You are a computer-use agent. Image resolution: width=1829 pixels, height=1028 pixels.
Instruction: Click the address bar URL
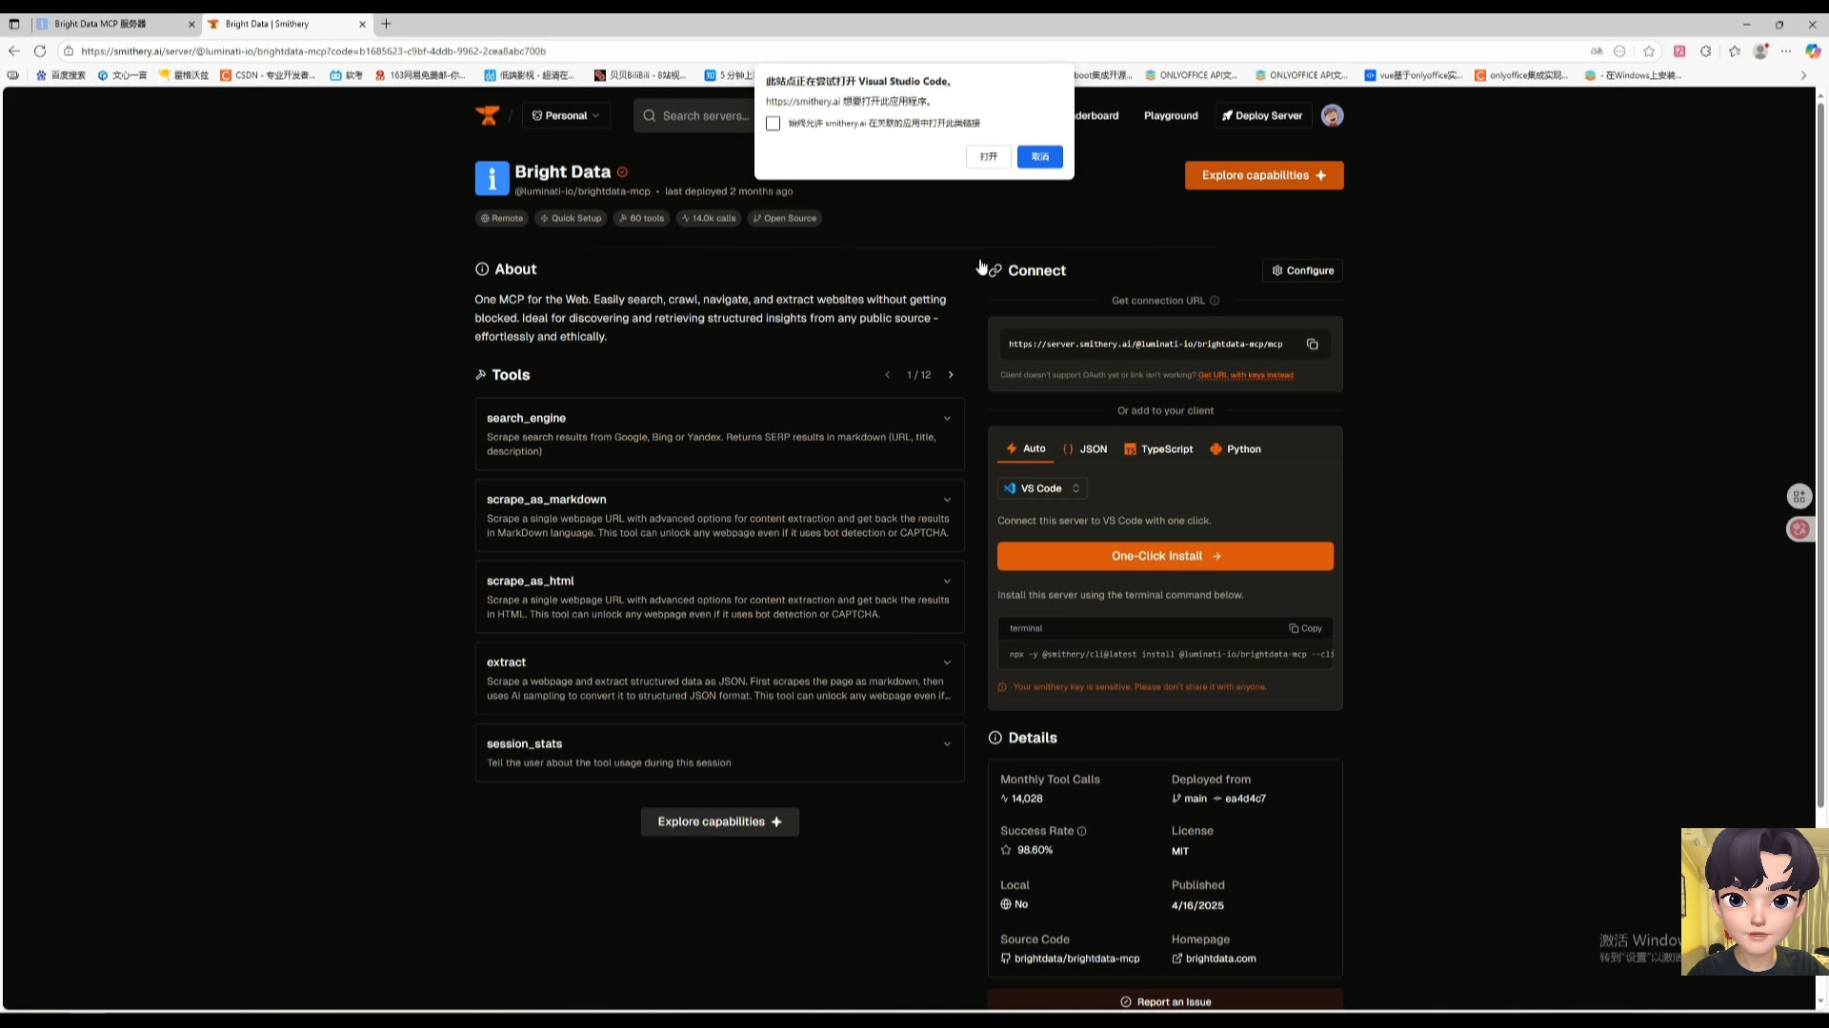point(313,51)
